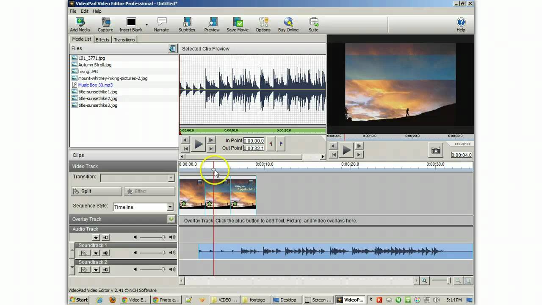Toggle the star effect on Soundtrack 1
Screen dimensions: 542x305
[95, 252]
